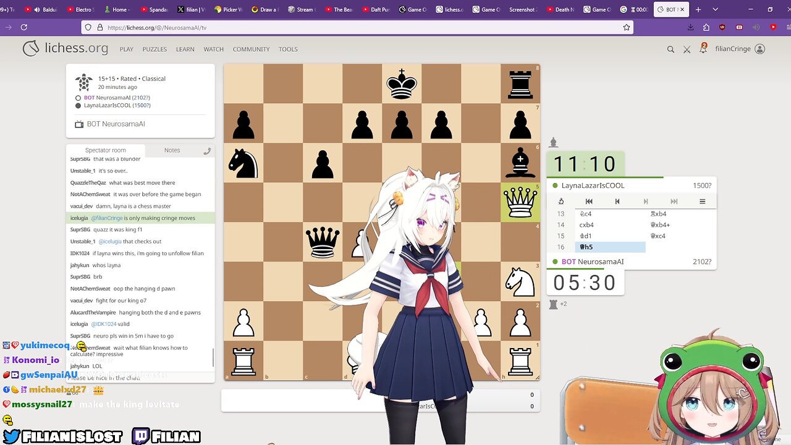Click the white knight on h3

[520, 281]
